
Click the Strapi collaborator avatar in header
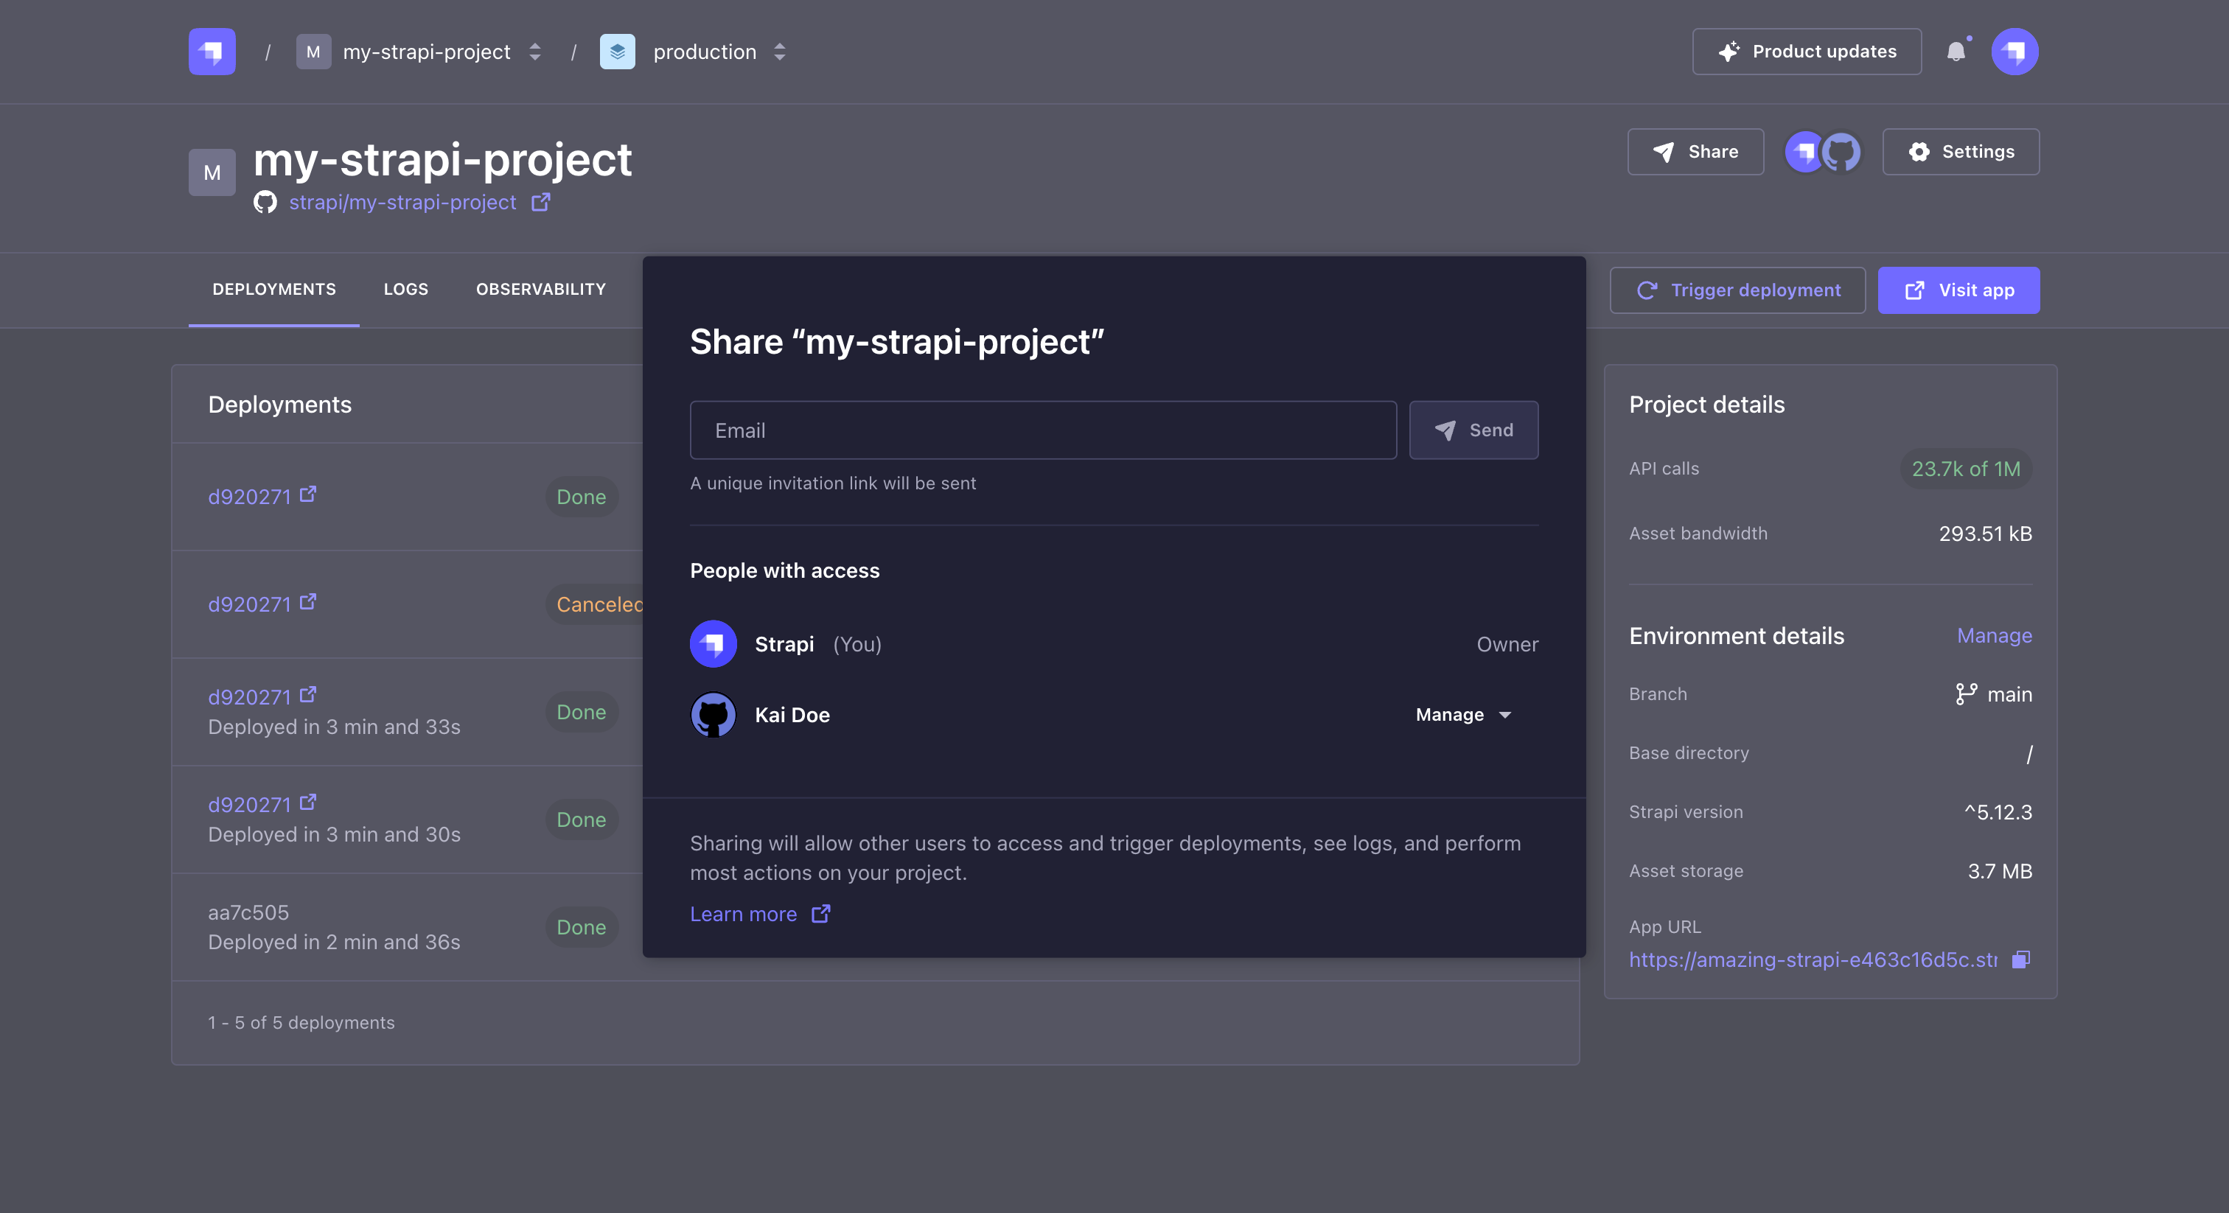[x=1804, y=153]
